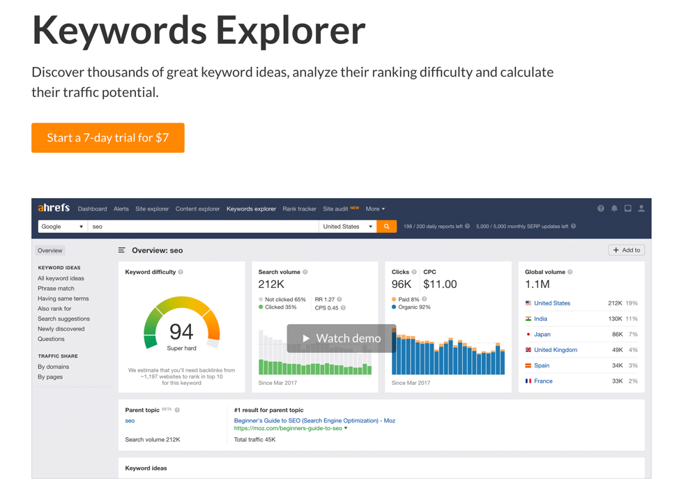Play the Watch demo video

(x=341, y=338)
